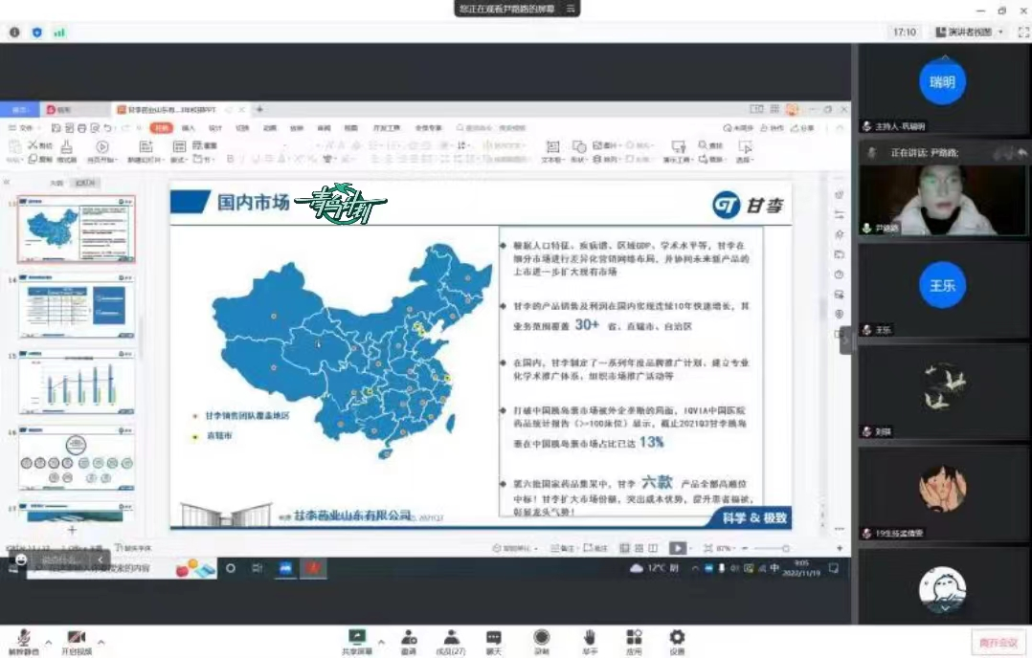1032x658 pixels.
Task: Raise hand in meeting
Action: 590,638
